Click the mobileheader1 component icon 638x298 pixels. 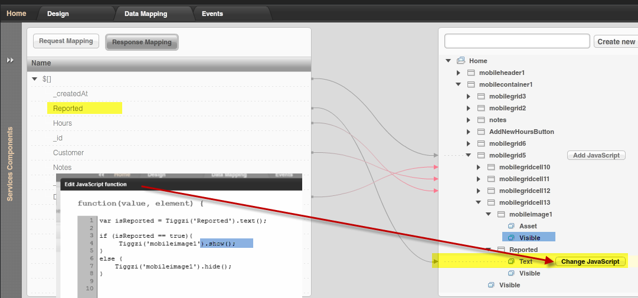tap(471, 73)
